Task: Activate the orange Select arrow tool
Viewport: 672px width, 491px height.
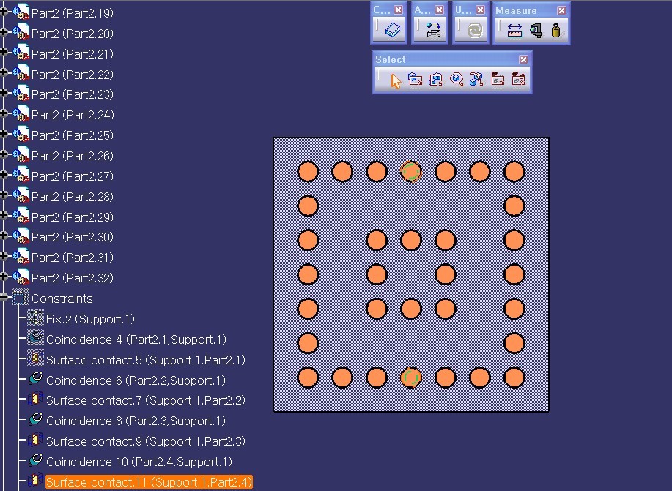Action: point(395,80)
